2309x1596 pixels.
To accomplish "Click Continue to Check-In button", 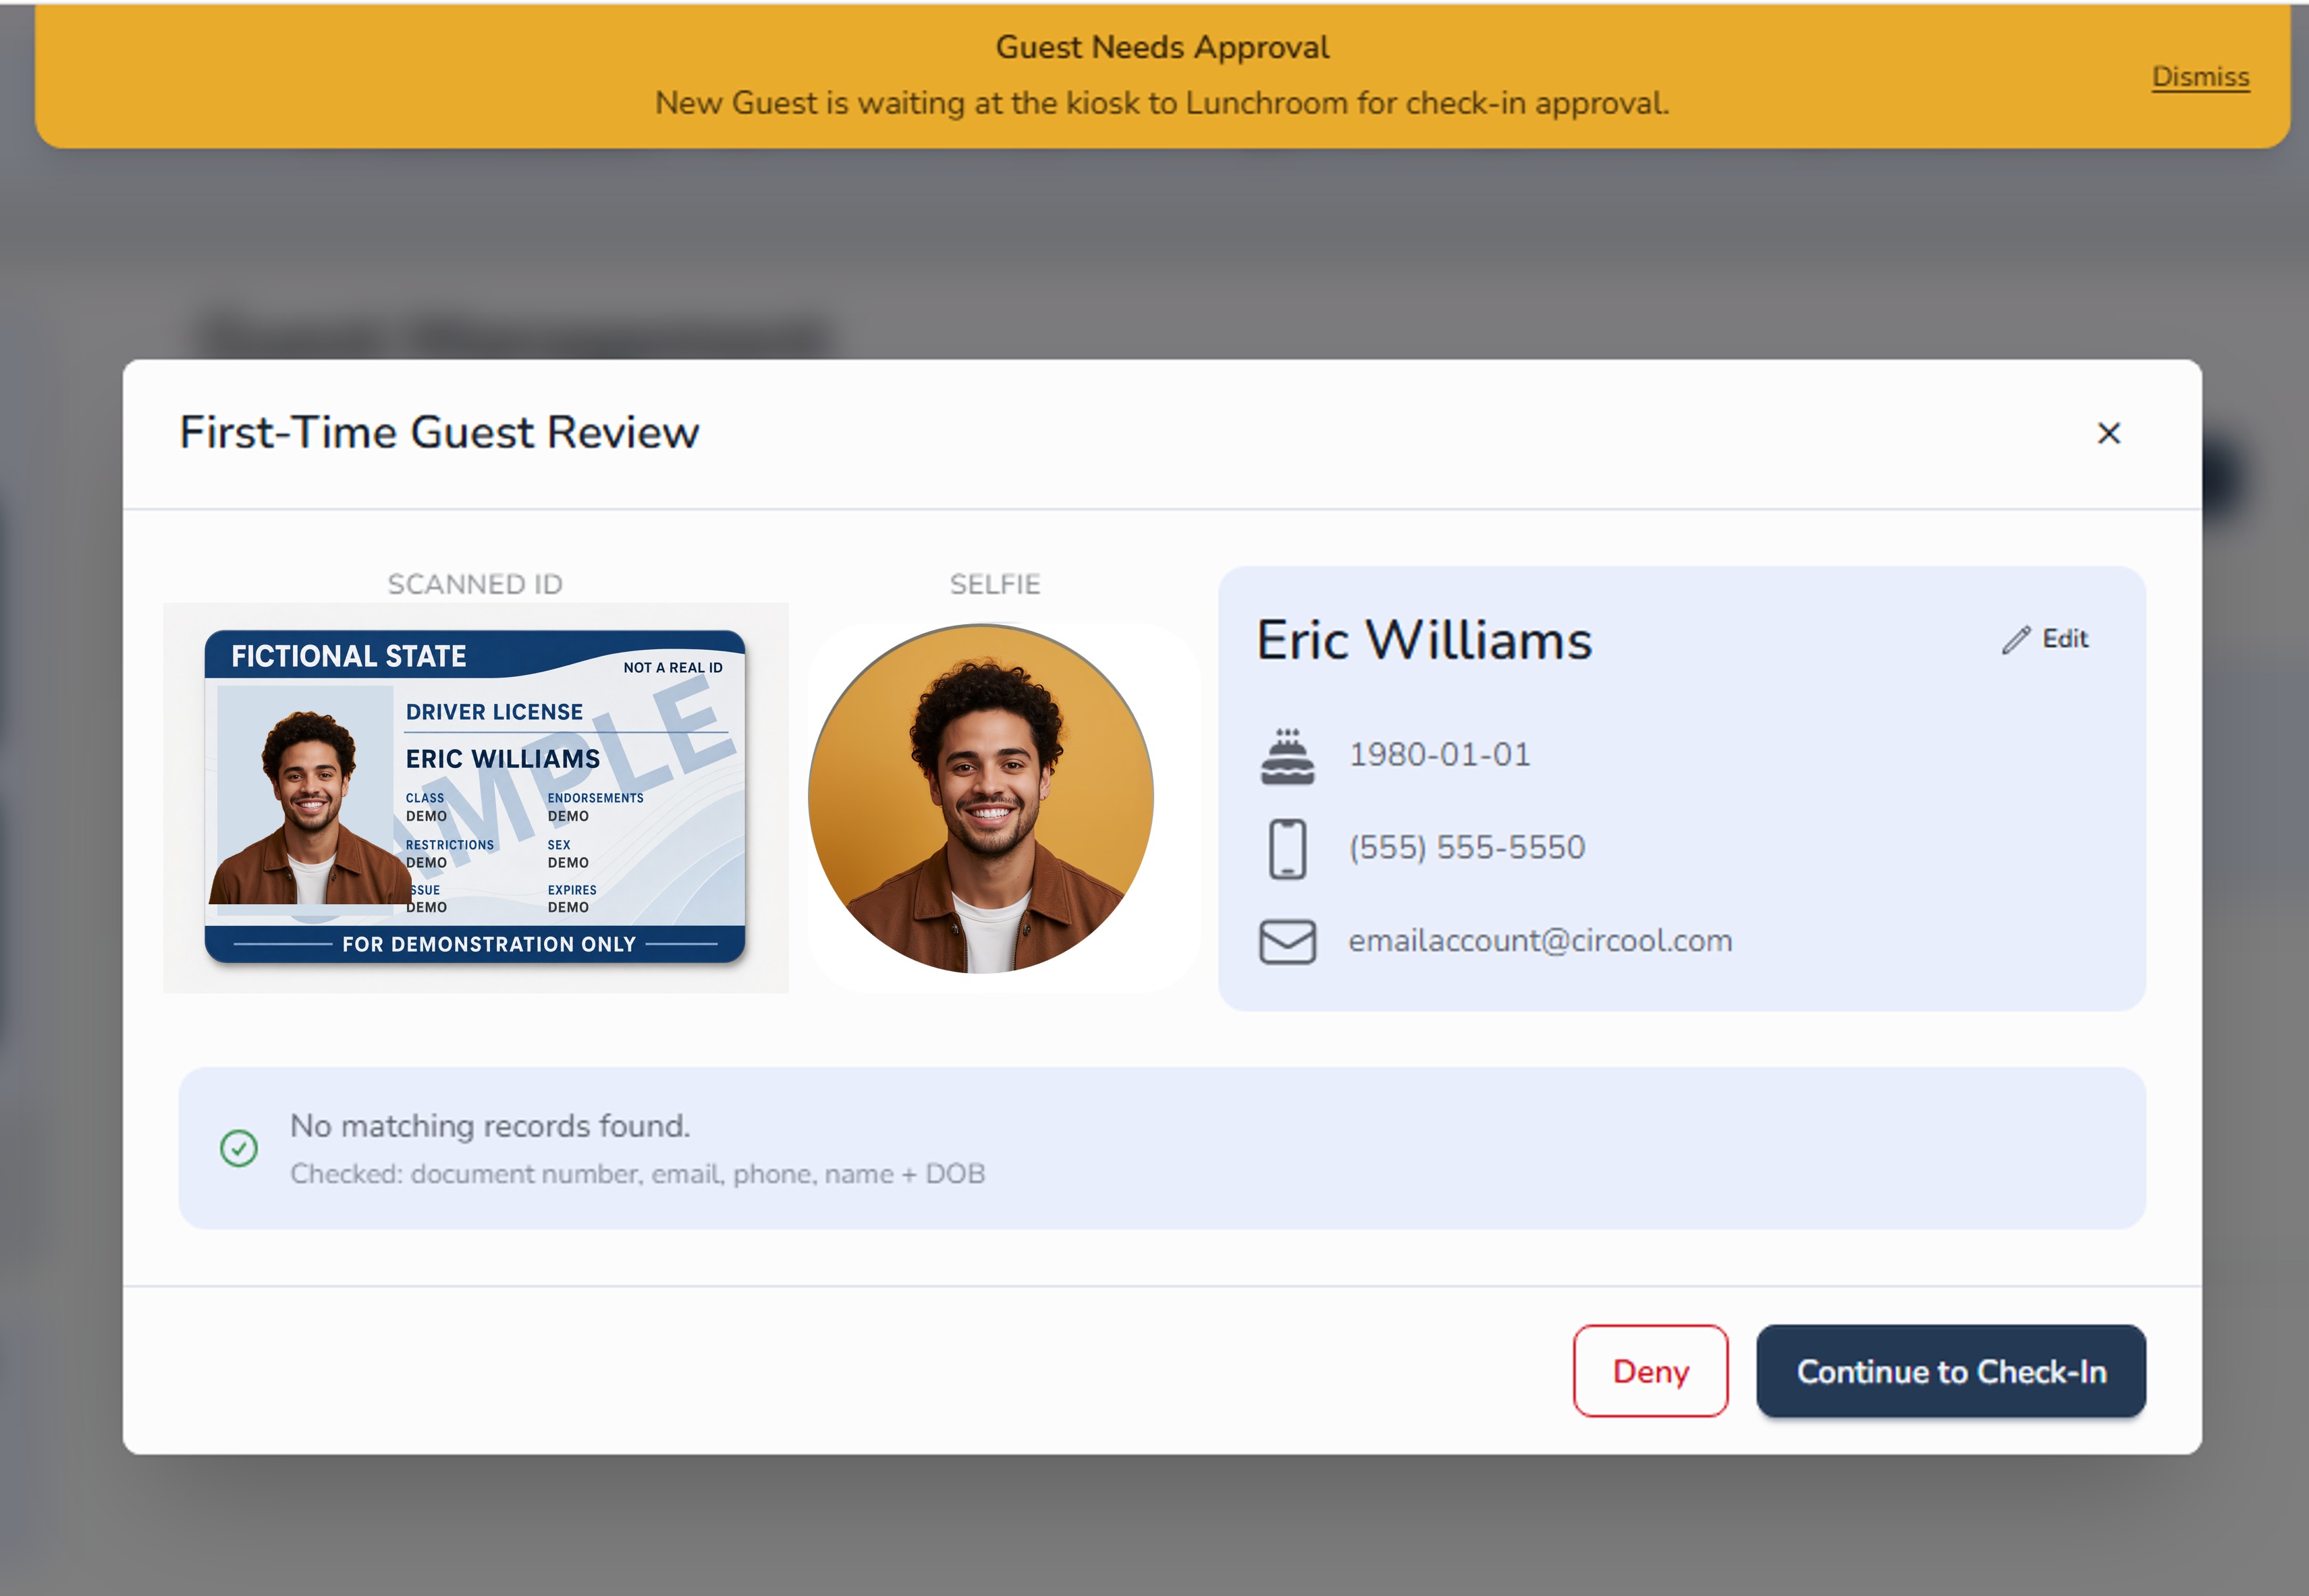I will pyautogui.click(x=1951, y=1371).
